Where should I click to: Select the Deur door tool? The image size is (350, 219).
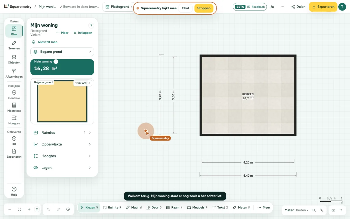[154, 208]
